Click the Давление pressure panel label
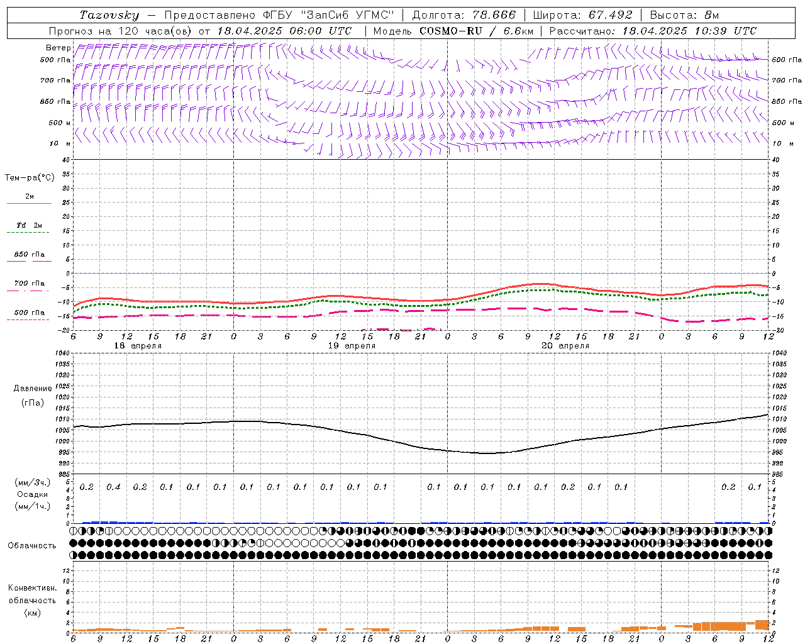This screenshot has height=644, width=805. (33, 389)
